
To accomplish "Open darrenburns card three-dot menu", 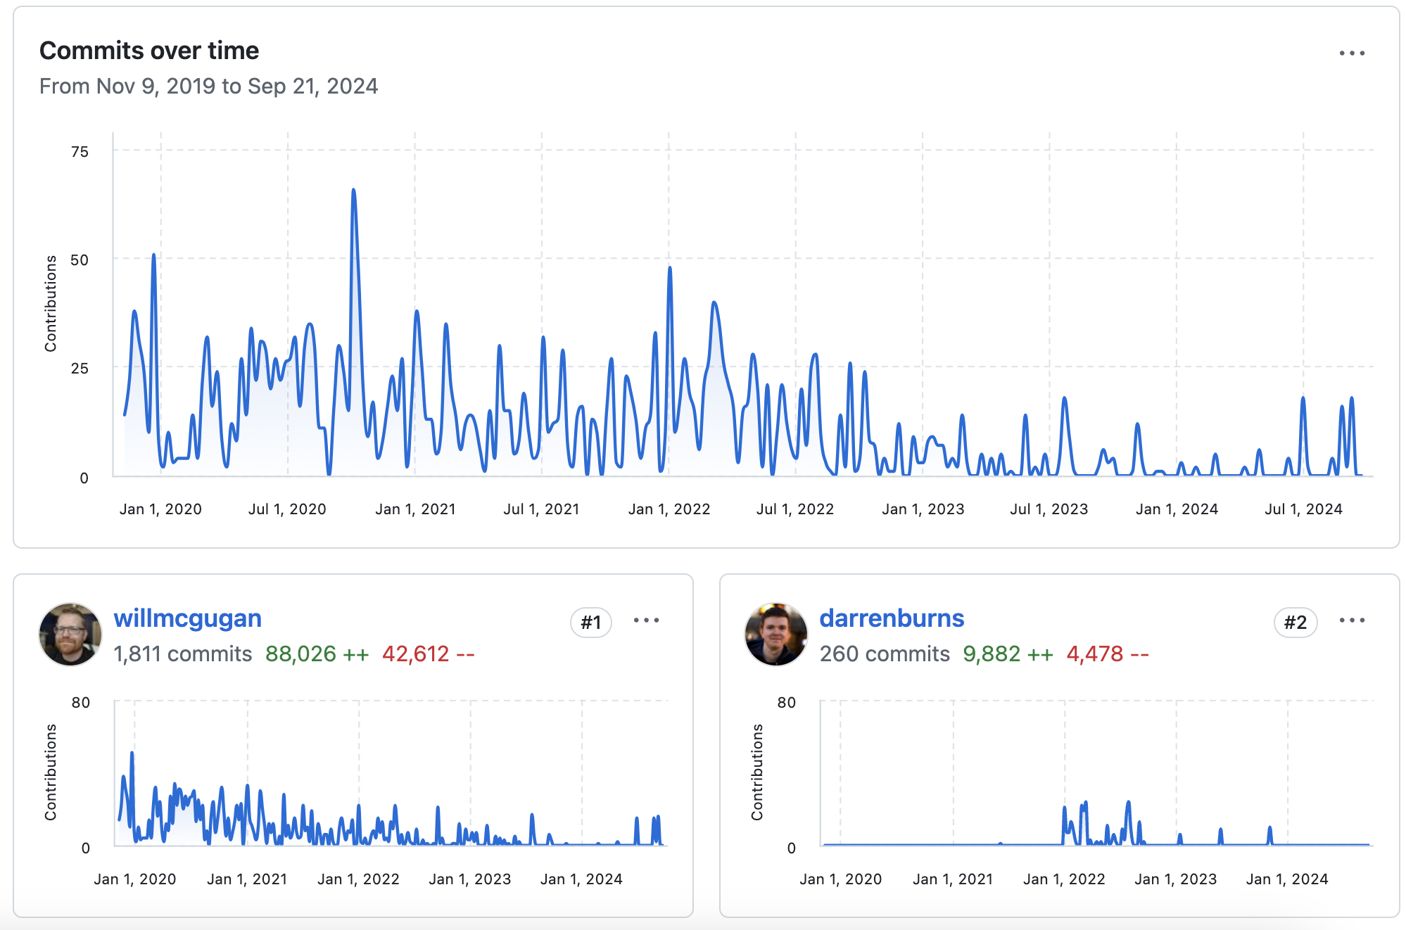I will 1351,620.
